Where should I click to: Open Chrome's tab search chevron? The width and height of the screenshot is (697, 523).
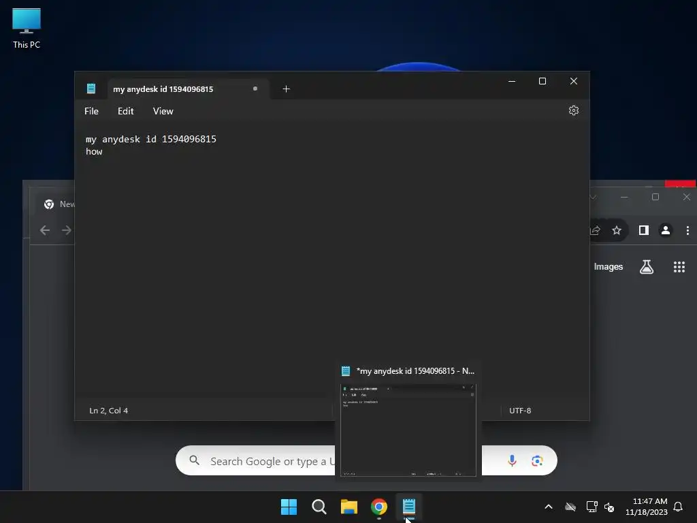(594, 197)
